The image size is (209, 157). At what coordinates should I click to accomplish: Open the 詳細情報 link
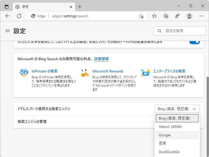(101, 59)
